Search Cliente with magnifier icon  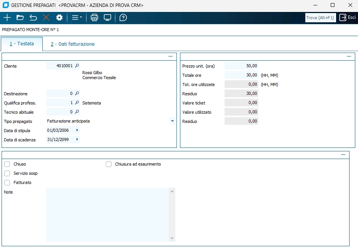point(77,66)
